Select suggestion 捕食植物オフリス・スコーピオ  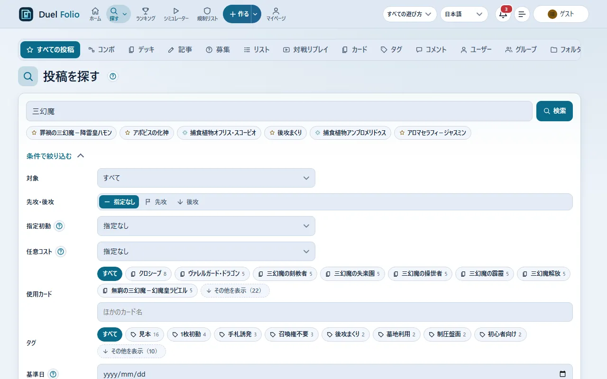(219, 133)
